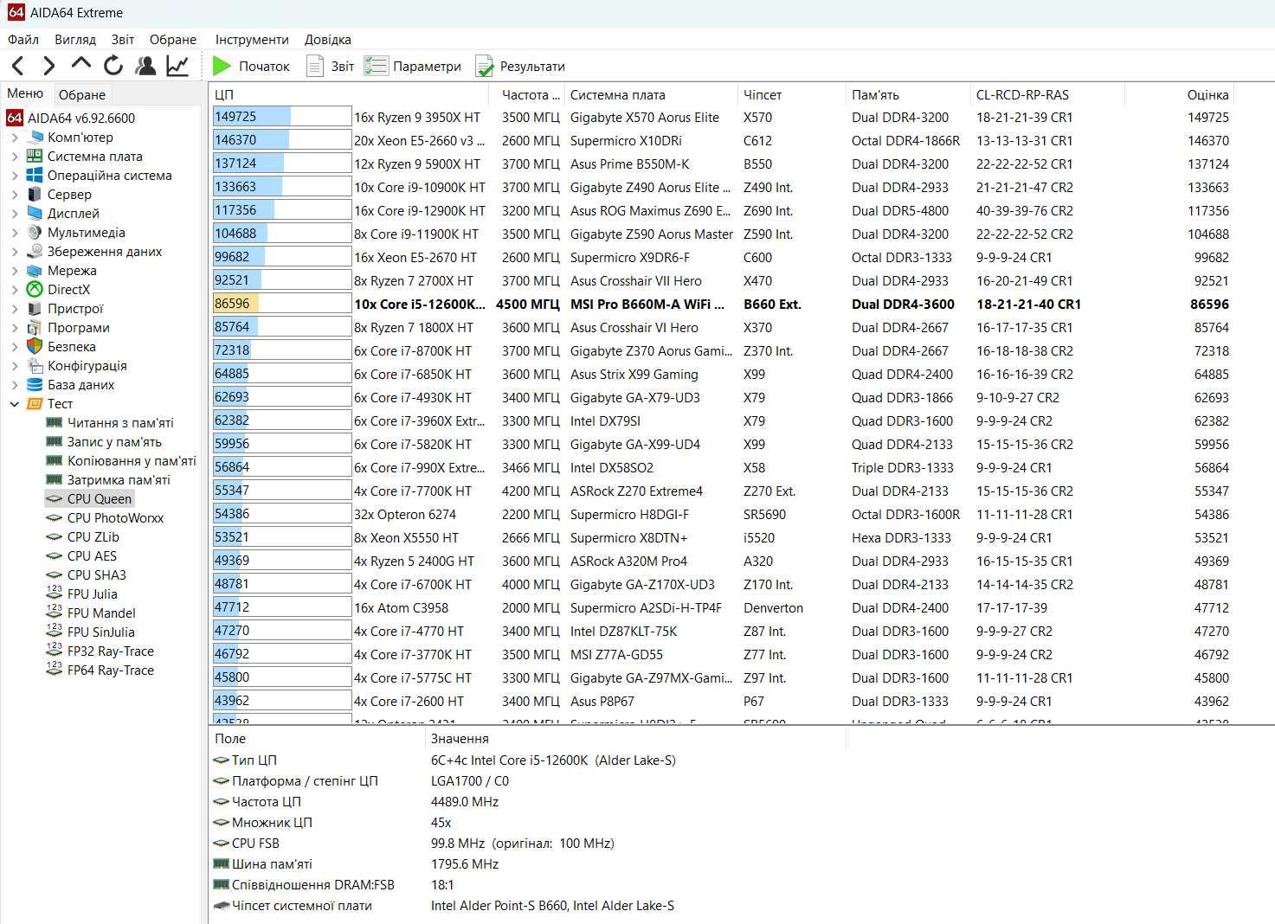This screenshot has height=924, width=1275.
Task: Open the Інструменти menu
Action: coord(252,40)
